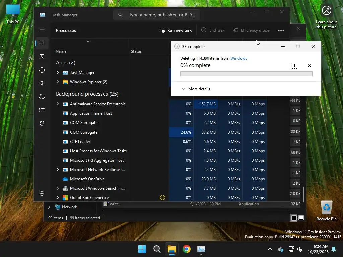The width and height of the screenshot is (343, 257).
Task: Open the Windows folder link in dialog
Action: pos(238,58)
